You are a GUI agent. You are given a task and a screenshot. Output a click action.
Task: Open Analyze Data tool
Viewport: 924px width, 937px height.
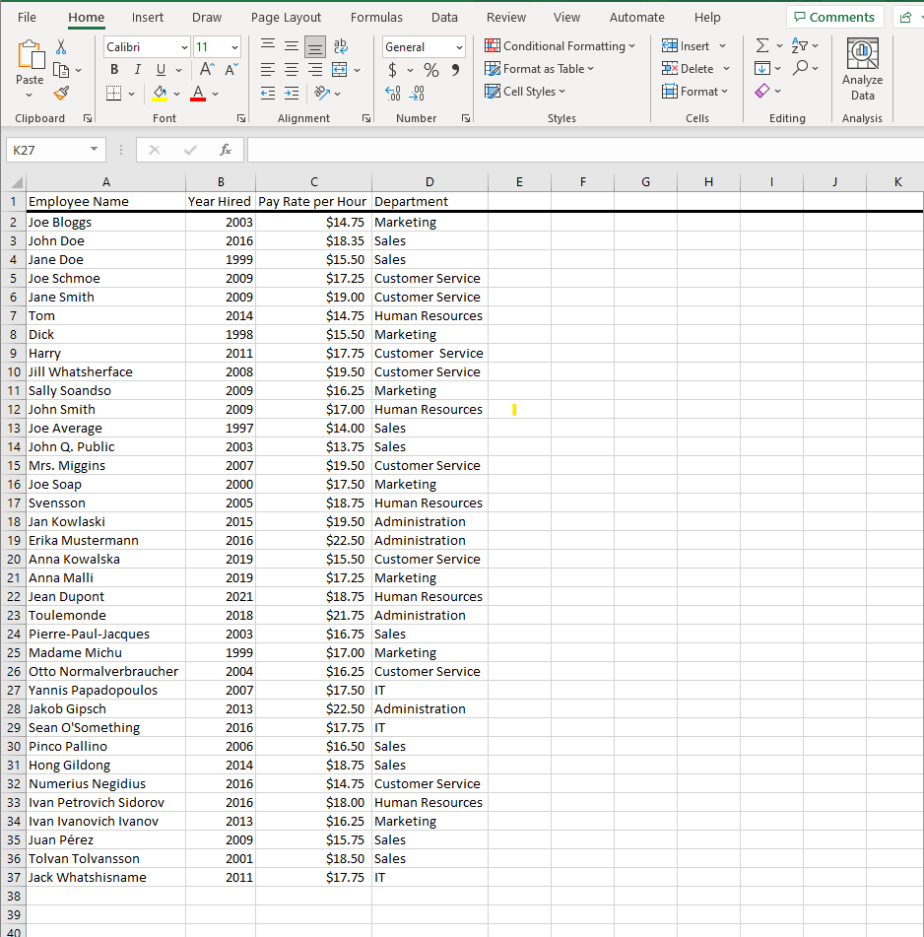tap(862, 71)
